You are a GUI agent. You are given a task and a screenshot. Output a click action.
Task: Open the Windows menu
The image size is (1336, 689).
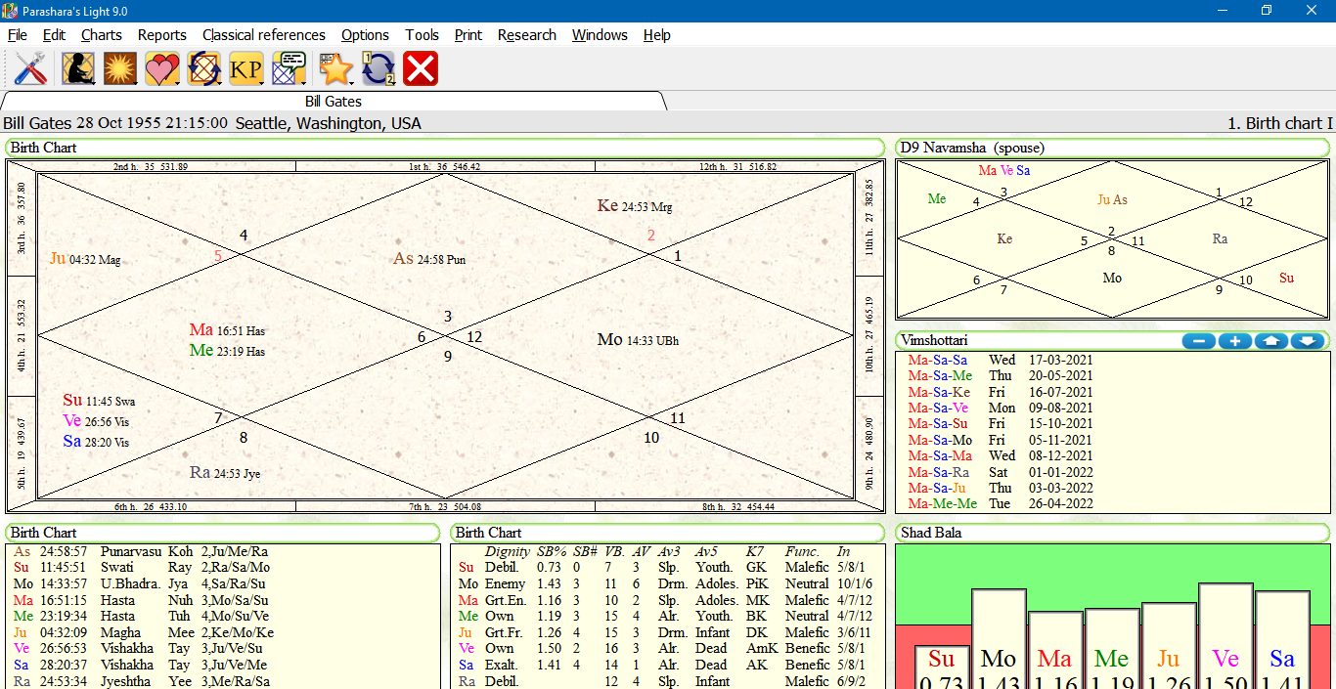coord(600,35)
